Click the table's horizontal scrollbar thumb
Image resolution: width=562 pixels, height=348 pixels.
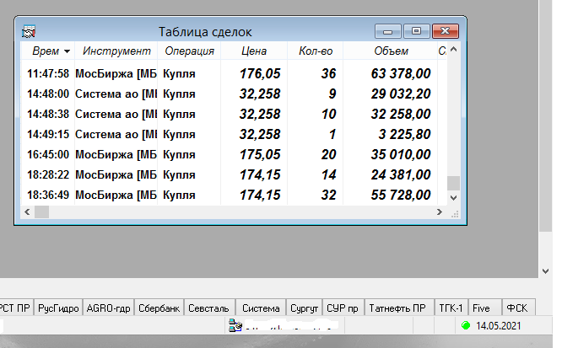(x=41, y=212)
